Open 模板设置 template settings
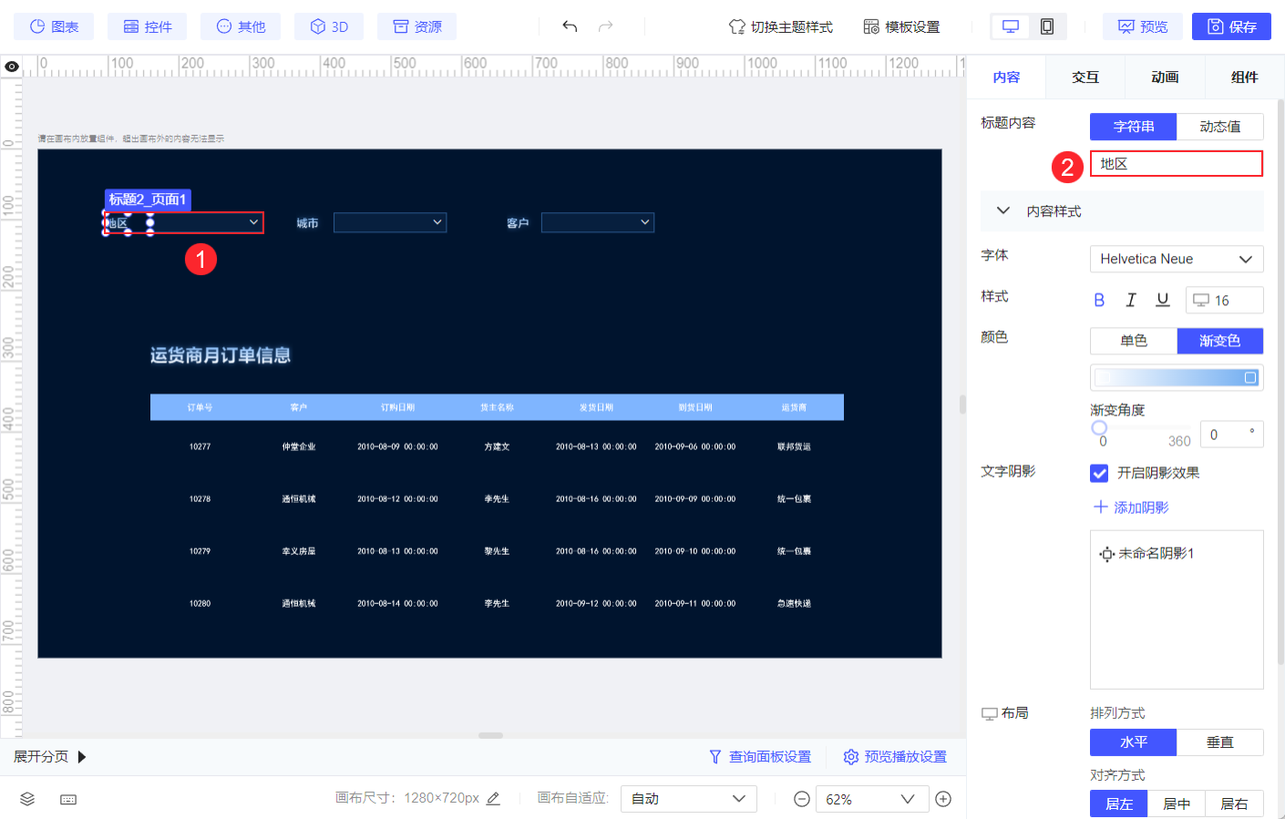The height and width of the screenshot is (819, 1285). tap(901, 26)
